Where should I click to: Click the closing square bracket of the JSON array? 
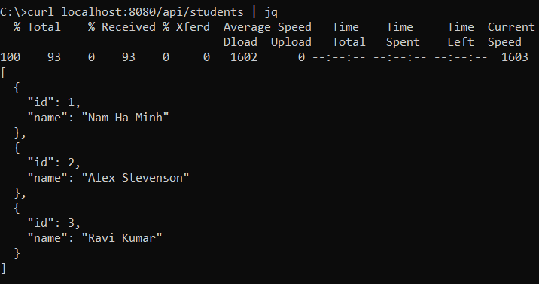3,268
